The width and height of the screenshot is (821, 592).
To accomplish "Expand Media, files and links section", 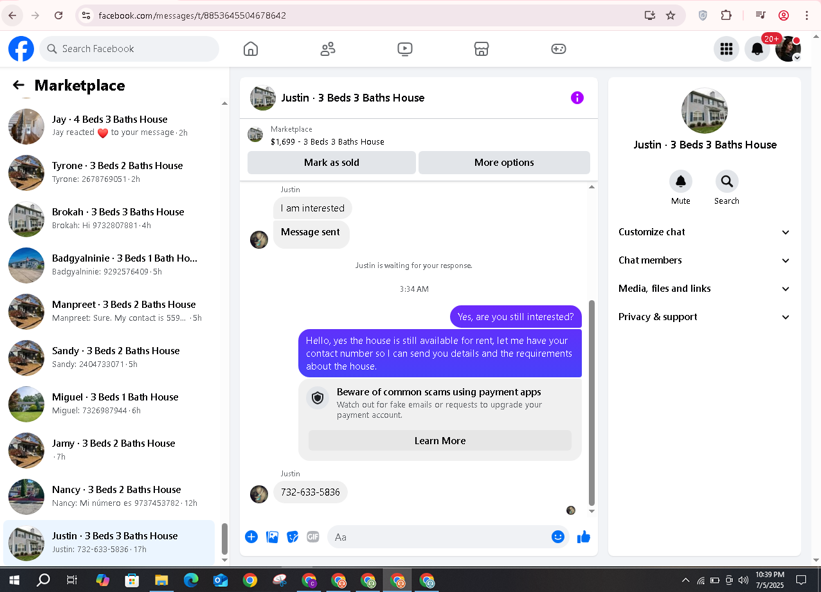I will pos(705,289).
